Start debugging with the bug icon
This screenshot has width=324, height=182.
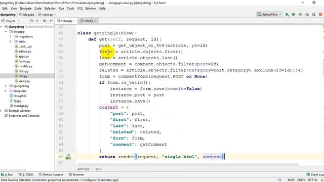294,15
